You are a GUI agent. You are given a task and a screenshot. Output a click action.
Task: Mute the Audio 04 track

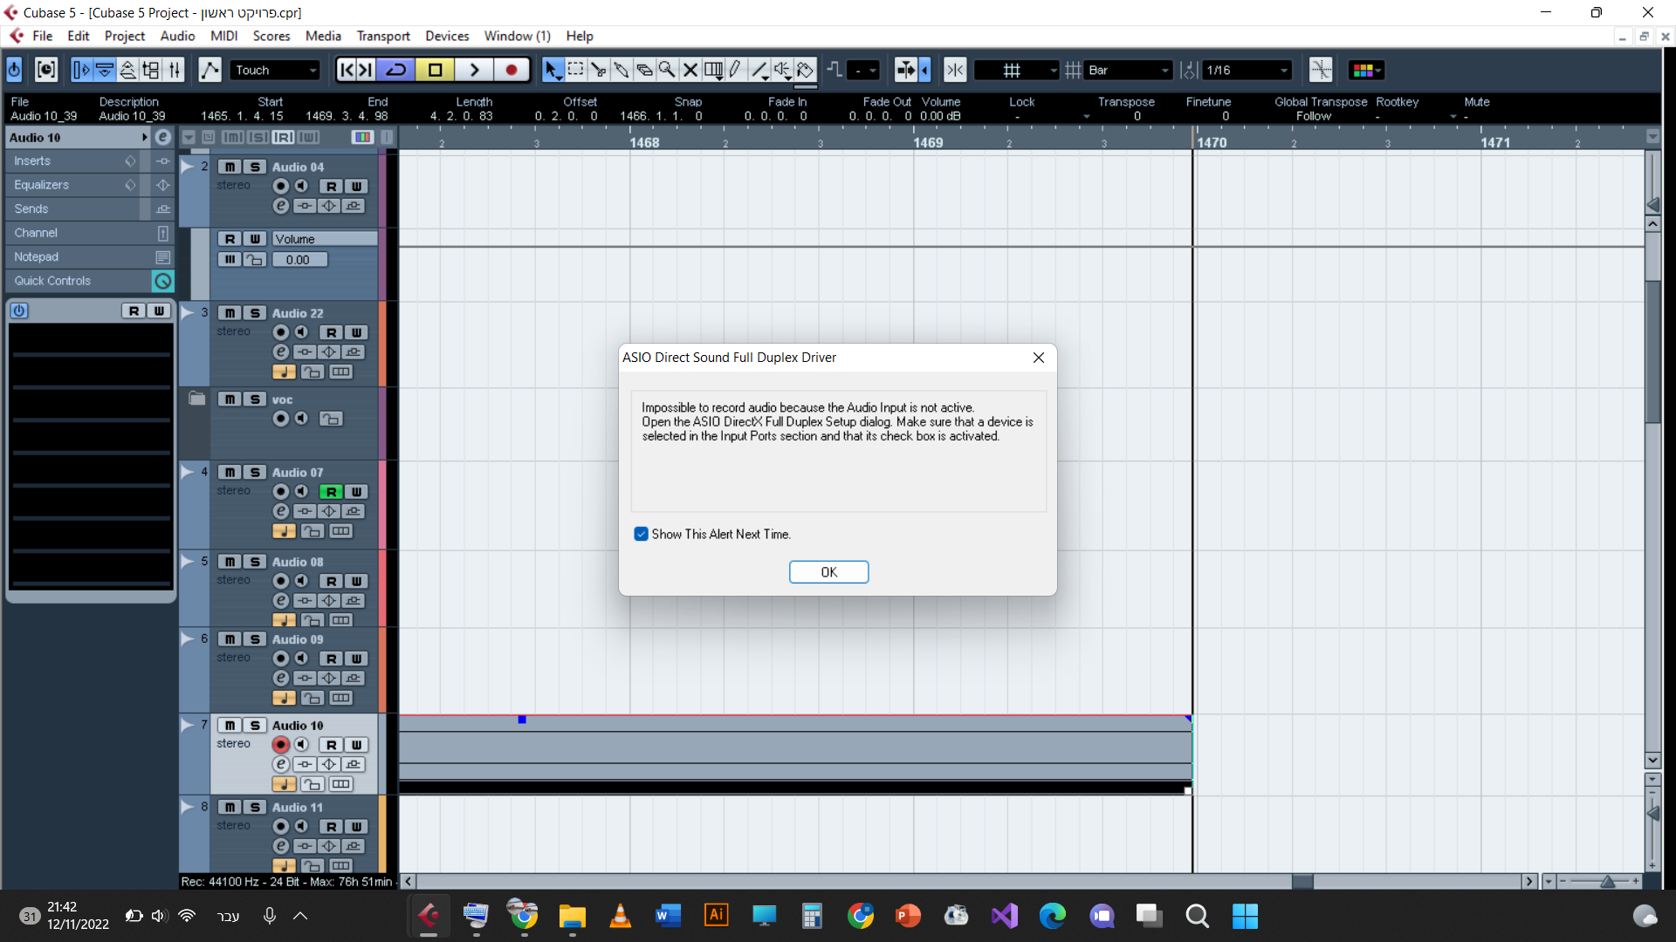(x=230, y=167)
